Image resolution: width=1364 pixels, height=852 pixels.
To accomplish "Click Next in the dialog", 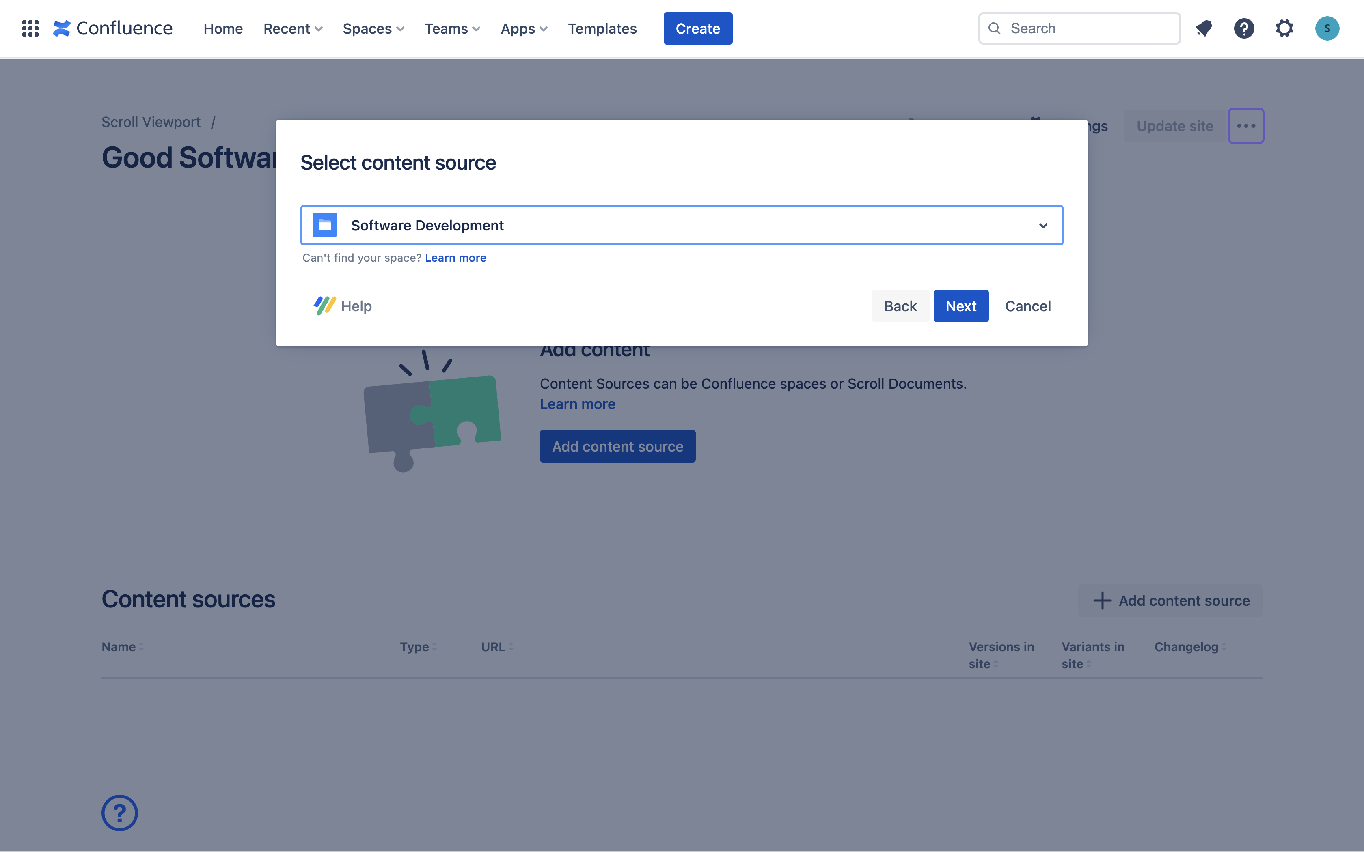I will pos(961,306).
